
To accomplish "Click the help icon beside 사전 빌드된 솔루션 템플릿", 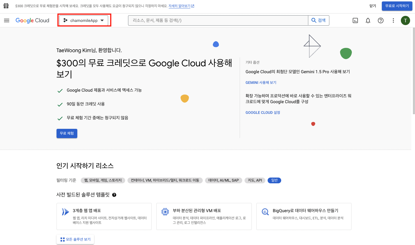I will coord(114,195).
